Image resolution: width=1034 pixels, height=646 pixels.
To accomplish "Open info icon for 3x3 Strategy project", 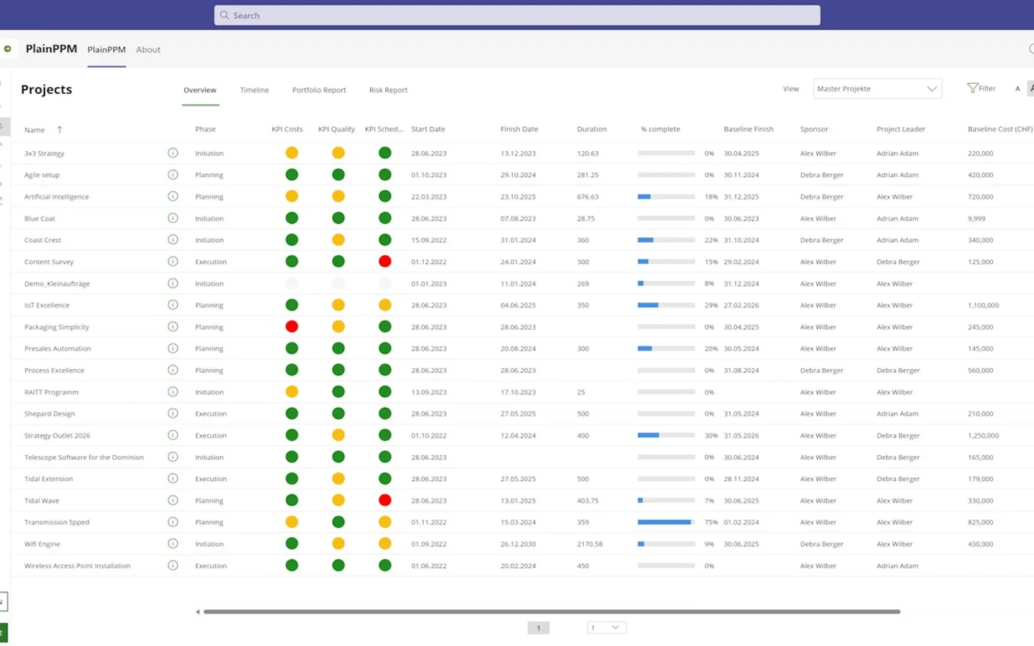I will tap(173, 153).
